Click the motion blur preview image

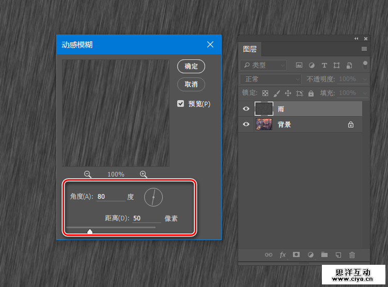pos(116,113)
